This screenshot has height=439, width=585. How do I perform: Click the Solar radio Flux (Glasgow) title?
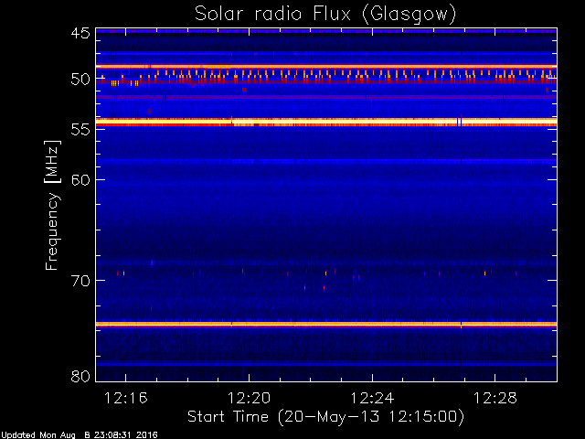click(324, 14)
